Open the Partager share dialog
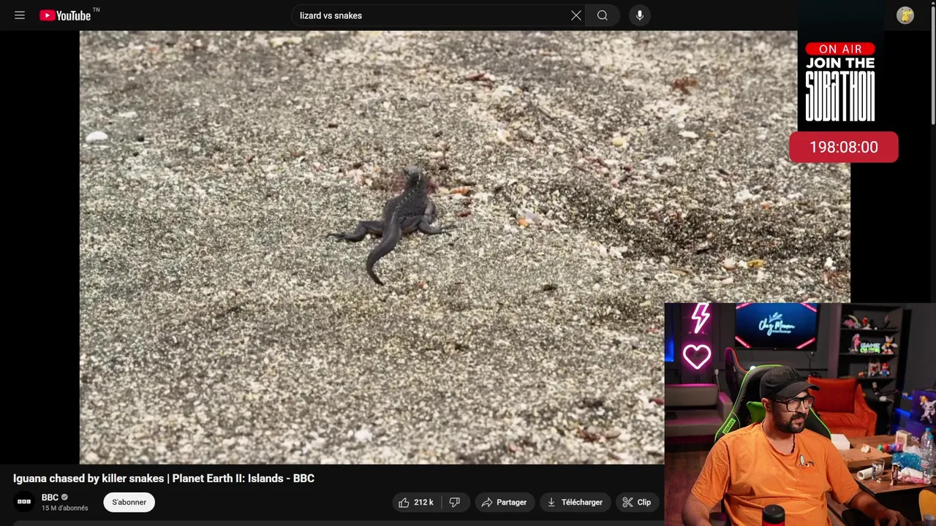The width and height of the screenshot is (936, 526). (504, 502)
